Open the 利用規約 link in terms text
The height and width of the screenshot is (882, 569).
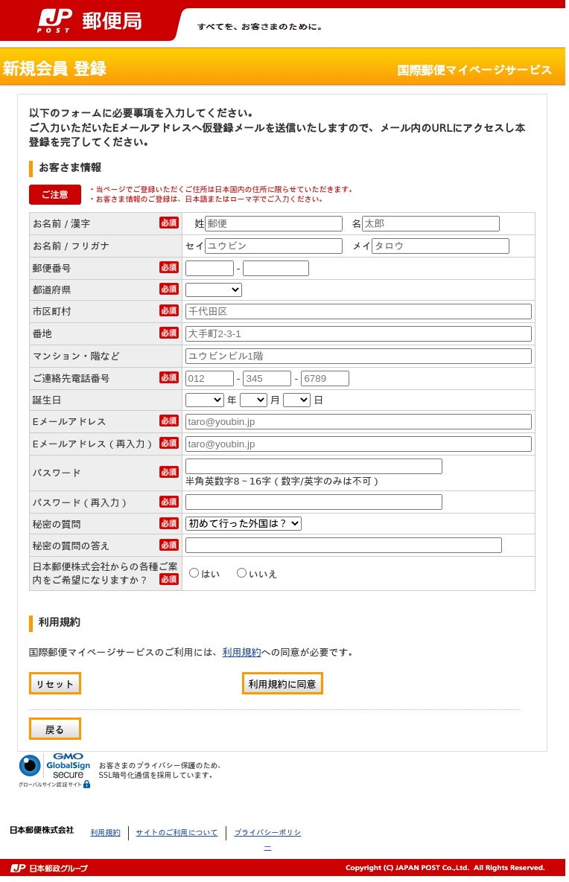point(241,652)
